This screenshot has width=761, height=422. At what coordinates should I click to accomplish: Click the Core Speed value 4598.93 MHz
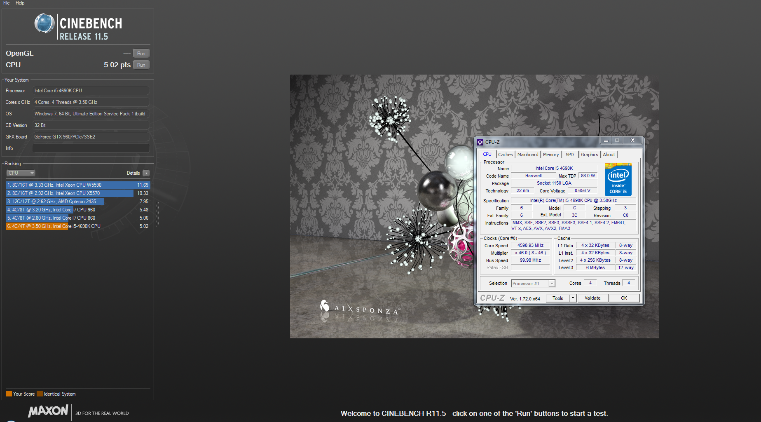pos(531,246)
